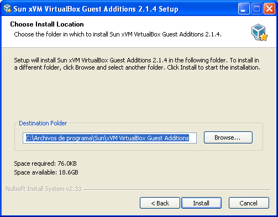The height and width of the screenshot is (217, 278).
Task: Click the 'Choose Install Location' heading
Action: pyautogui.click(x=47, y=24)
